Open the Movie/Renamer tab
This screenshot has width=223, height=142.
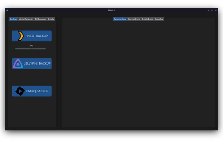click(26, 19)
